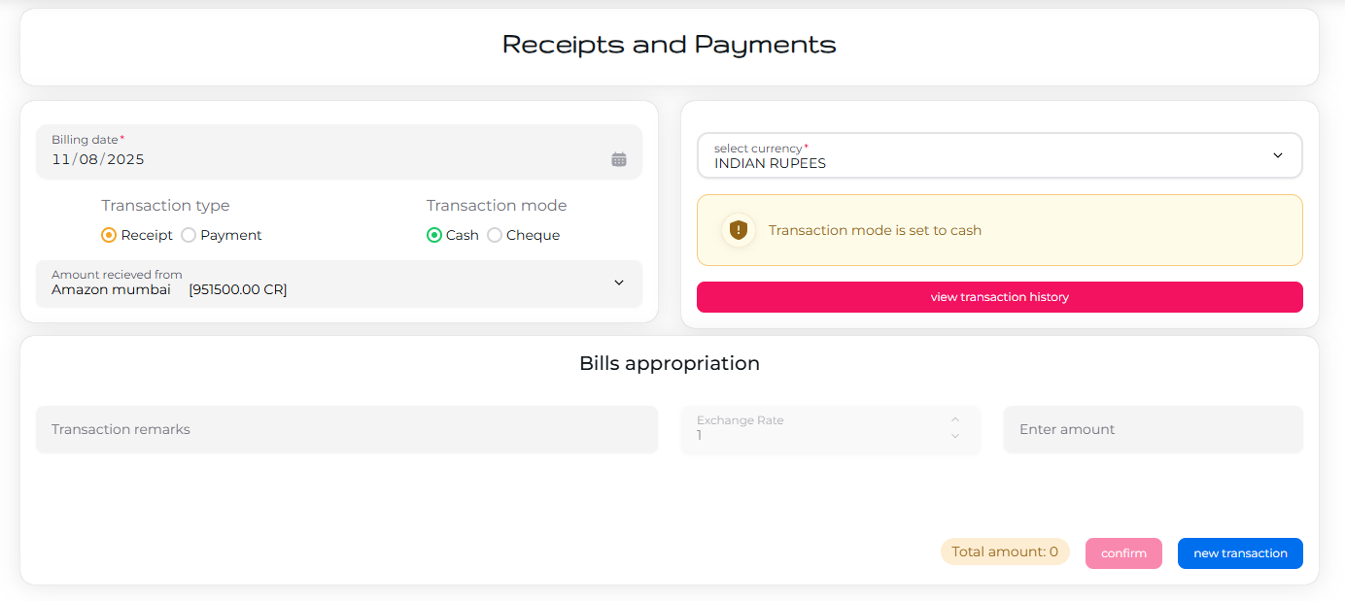Click the Exchange Rate decrement arrow

[954, 437]
